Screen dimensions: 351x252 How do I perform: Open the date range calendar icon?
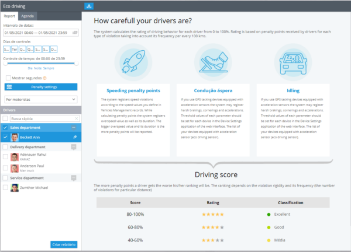coord(75,33)
